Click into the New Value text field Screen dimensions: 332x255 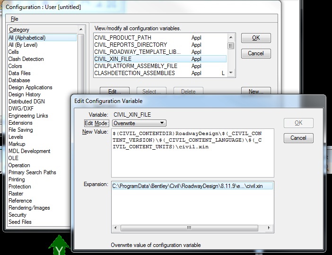click(x=192, y=153)
